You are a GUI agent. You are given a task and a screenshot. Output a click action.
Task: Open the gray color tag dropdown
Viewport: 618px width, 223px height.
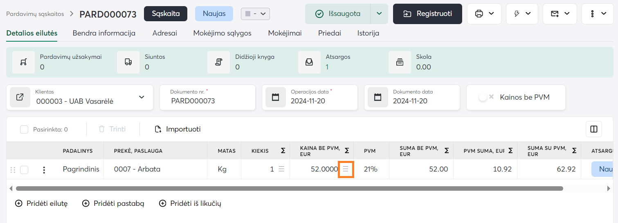[255, 14]
